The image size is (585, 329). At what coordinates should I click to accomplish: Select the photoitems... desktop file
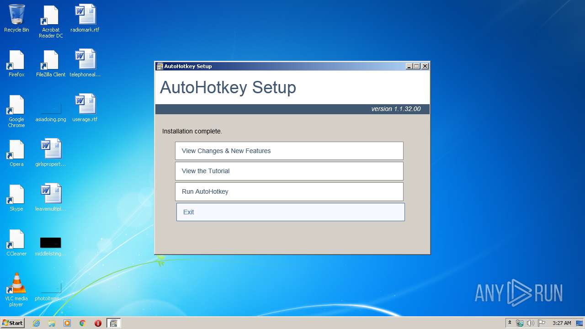point(51,291)
